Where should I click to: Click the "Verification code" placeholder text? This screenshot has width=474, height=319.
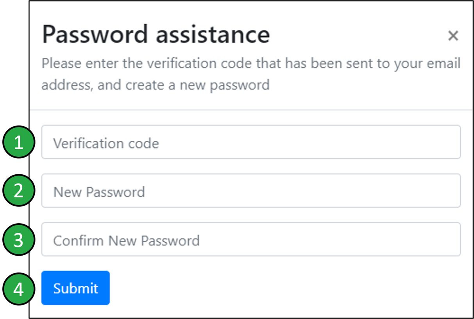[x=106, y=143]
